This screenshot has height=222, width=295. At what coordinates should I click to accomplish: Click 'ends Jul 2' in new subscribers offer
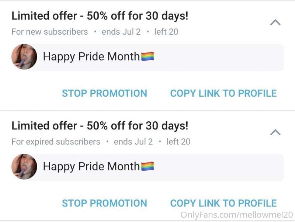click(121, 32)
